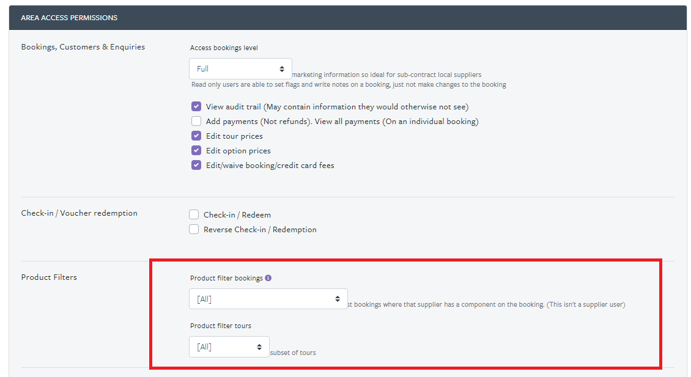Tick the Check-in / Redeem checkbox
This screenshot has height=377, width=691.
[194, 214]
